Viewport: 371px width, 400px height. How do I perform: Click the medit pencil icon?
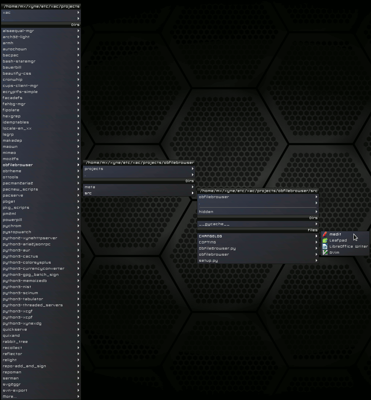tap(325, 234)
